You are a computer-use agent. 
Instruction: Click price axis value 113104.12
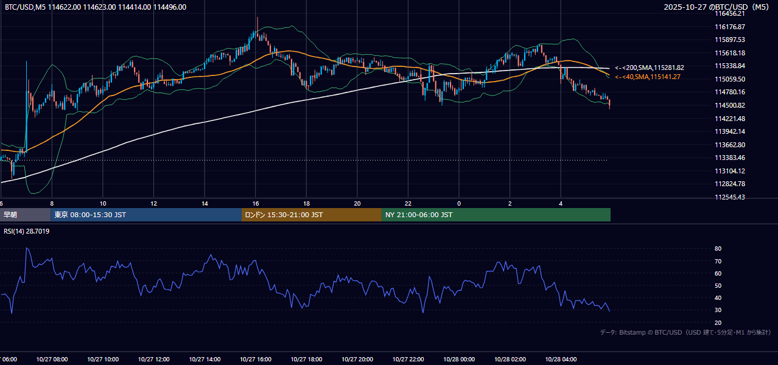tap(730, 171)
